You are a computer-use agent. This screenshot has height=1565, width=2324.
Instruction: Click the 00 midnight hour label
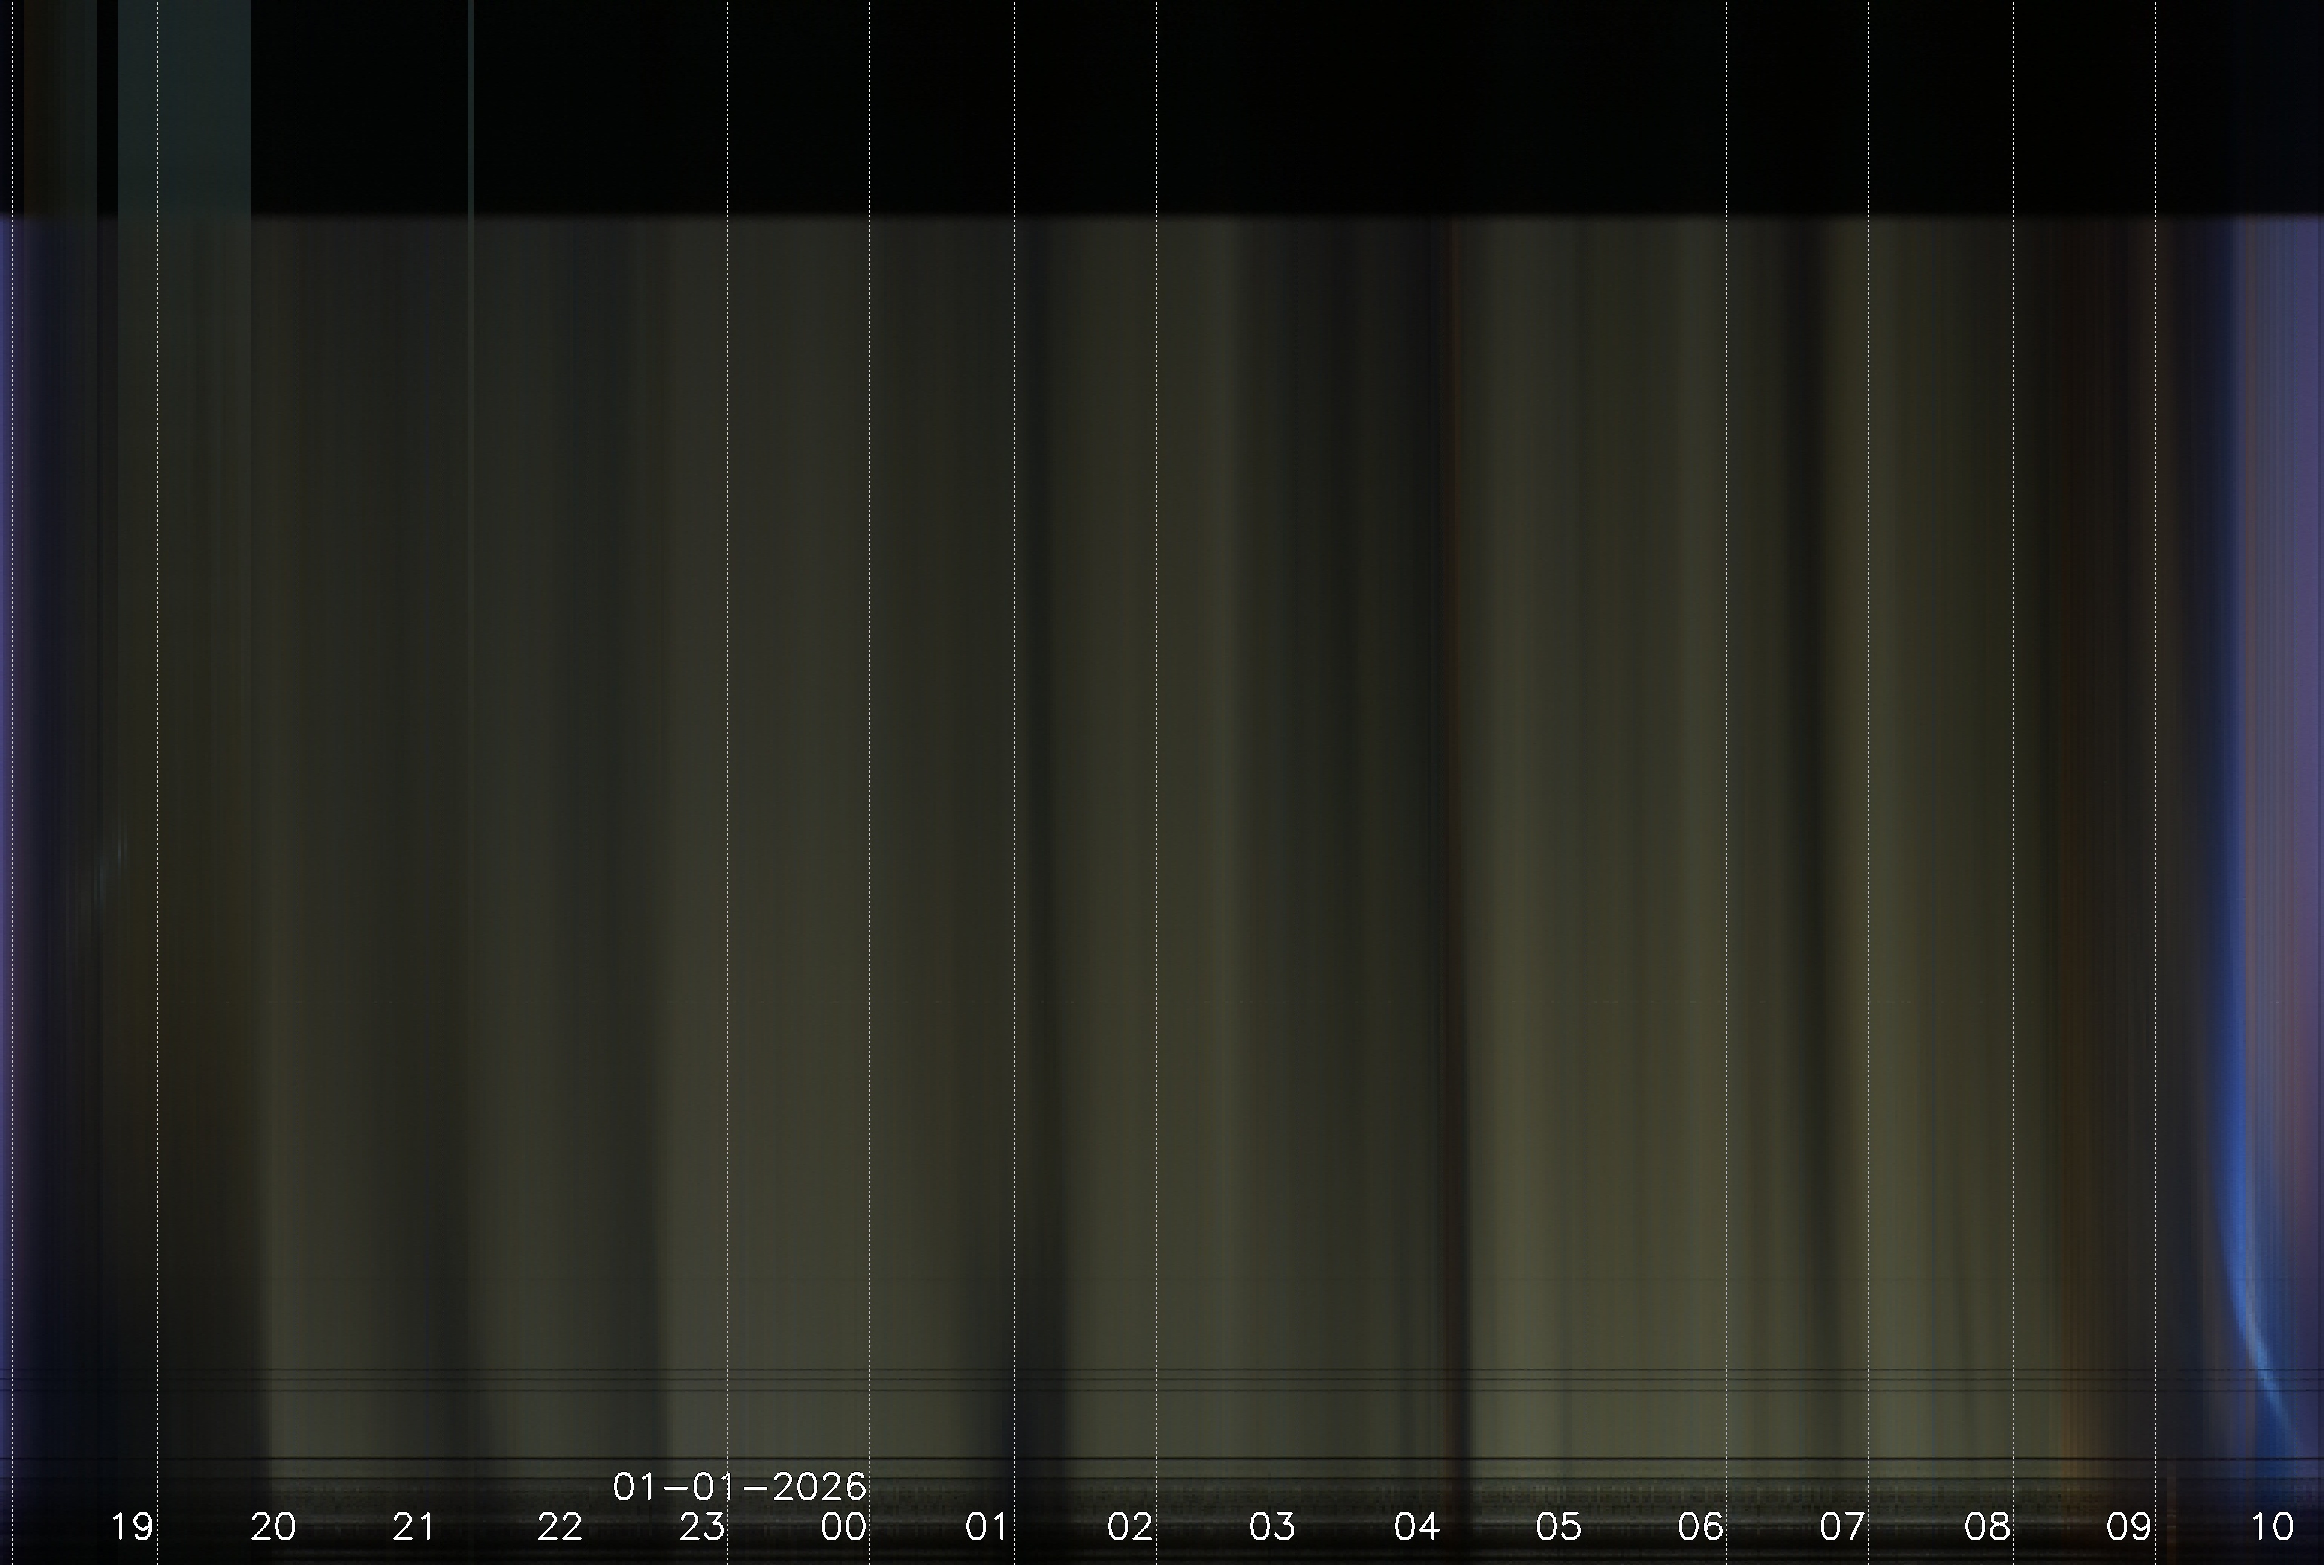(843, 1526)
